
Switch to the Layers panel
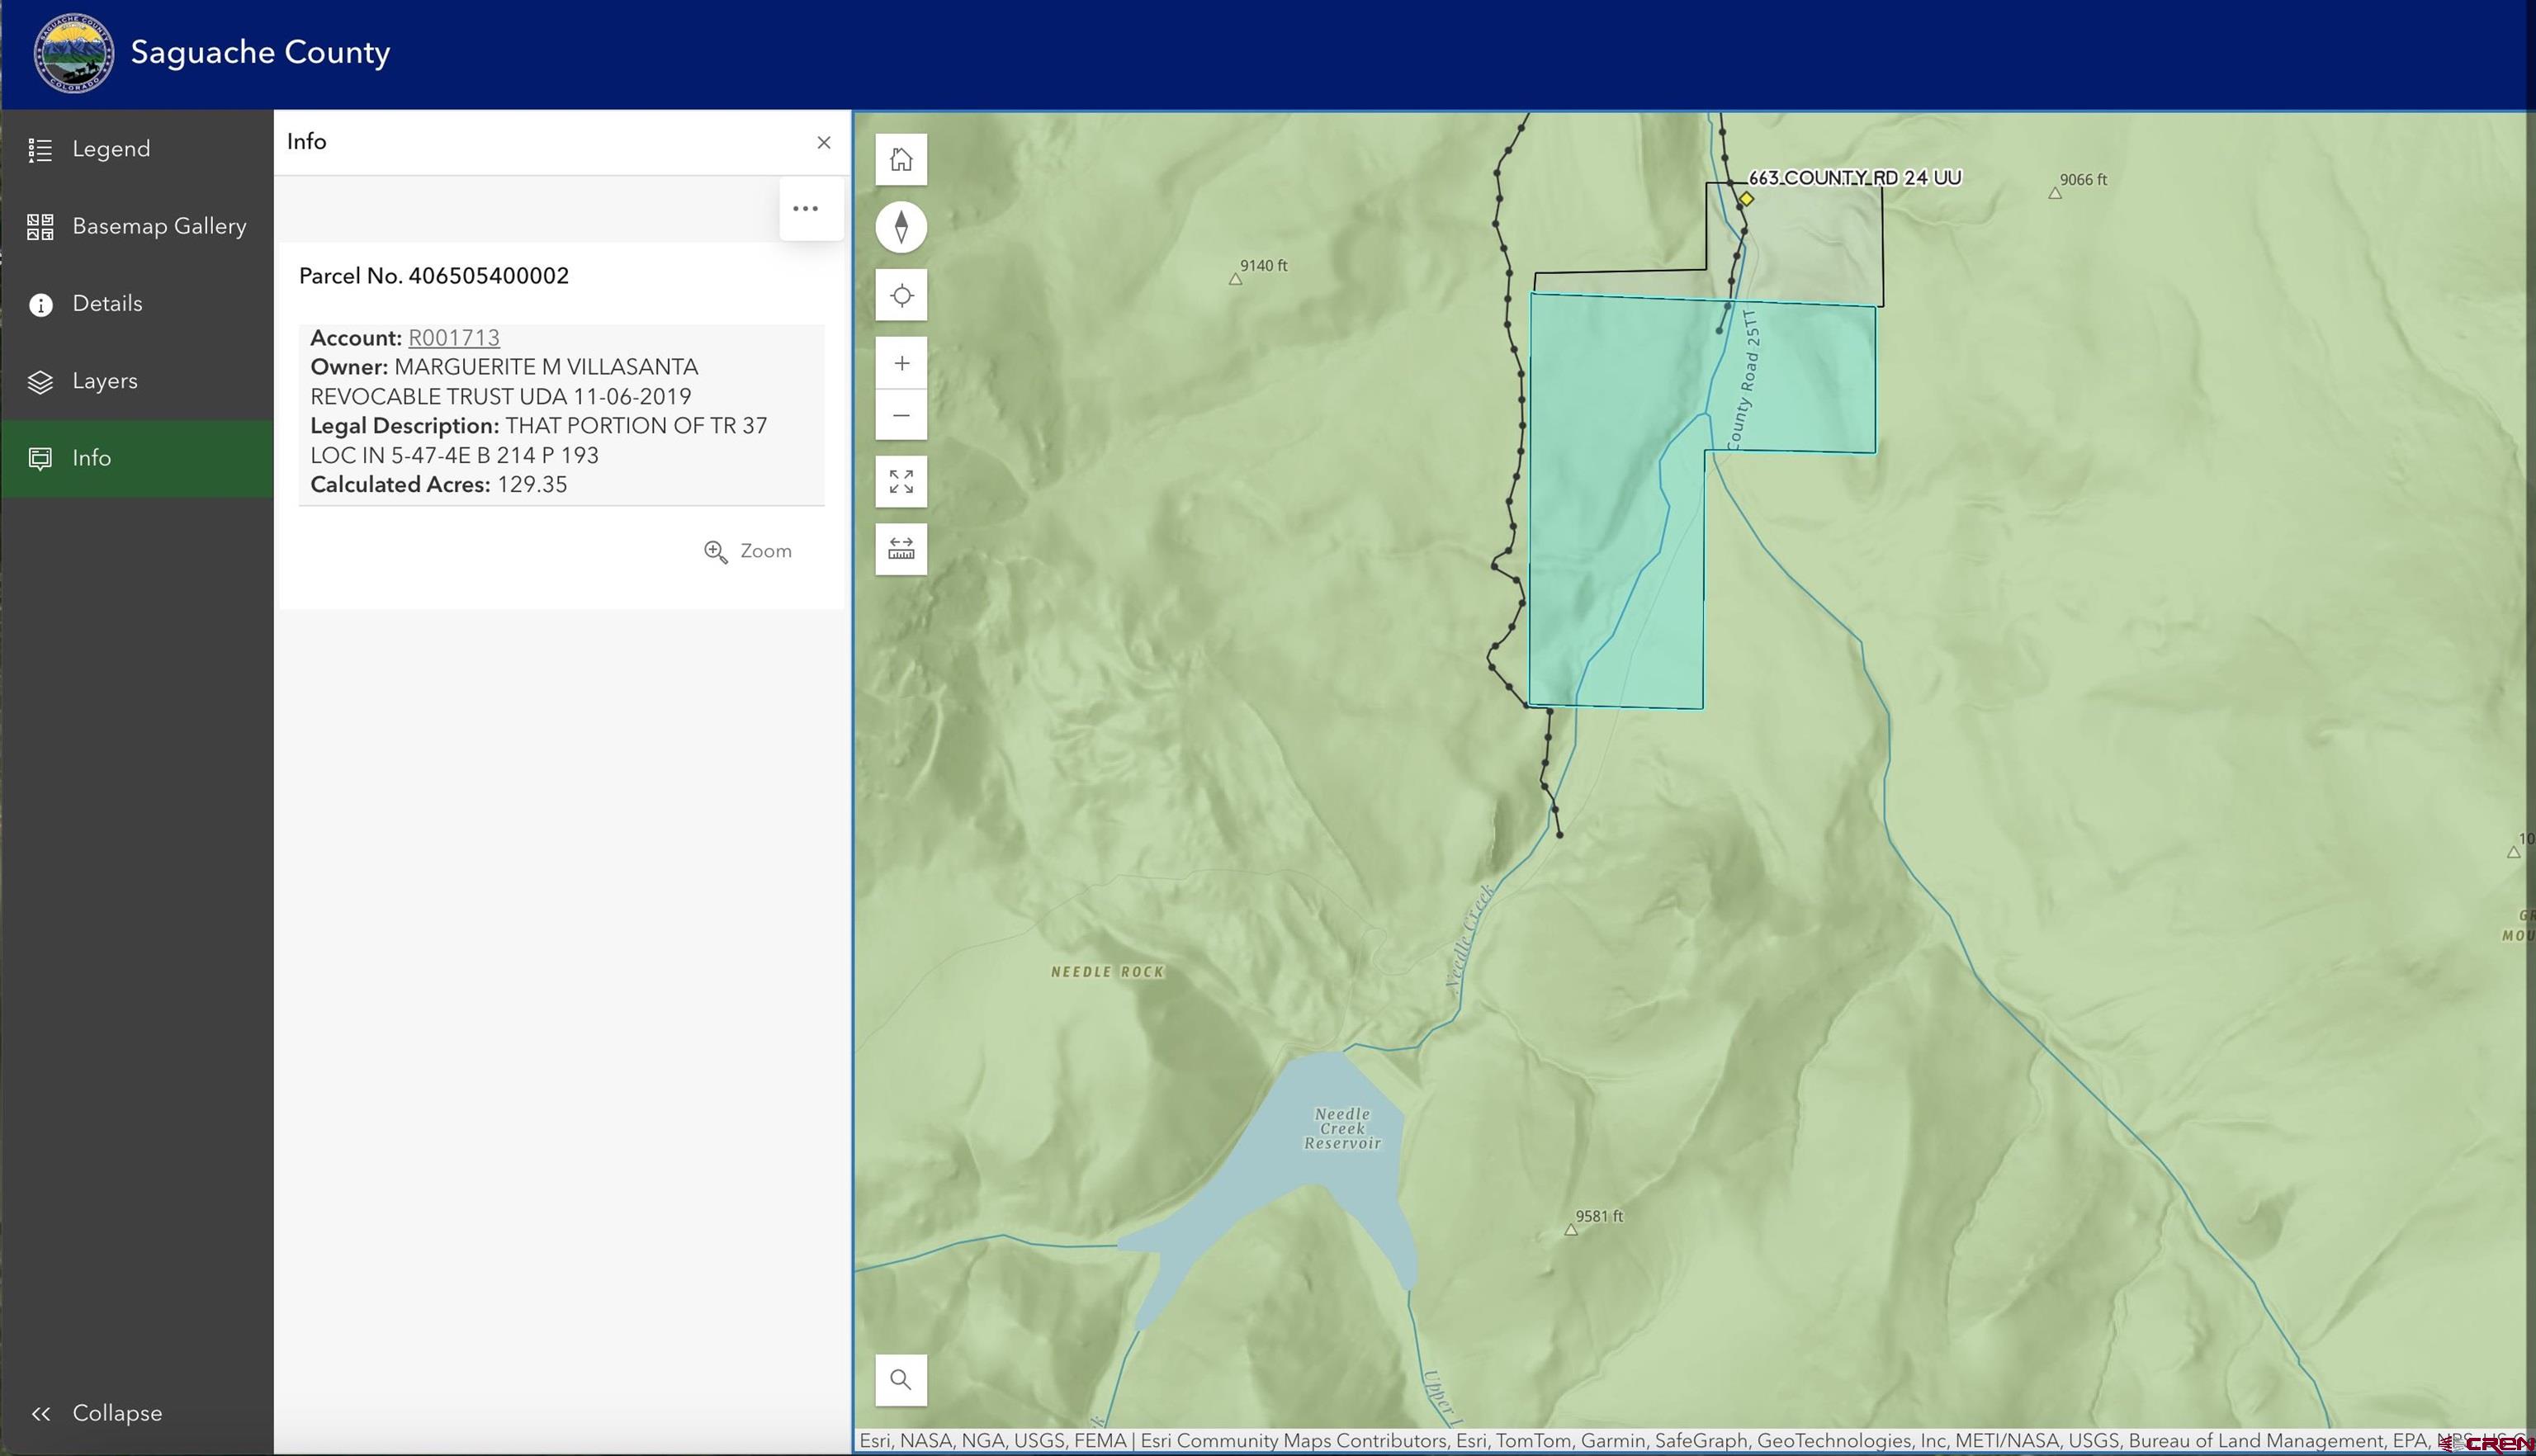coord(105,381)
